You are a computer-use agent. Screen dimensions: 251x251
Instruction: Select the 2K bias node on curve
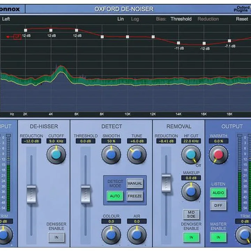click(25, 30)
